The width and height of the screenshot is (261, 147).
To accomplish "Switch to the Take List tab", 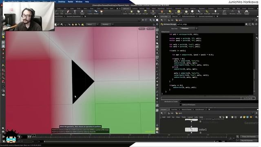I will [x=175, y=16].
